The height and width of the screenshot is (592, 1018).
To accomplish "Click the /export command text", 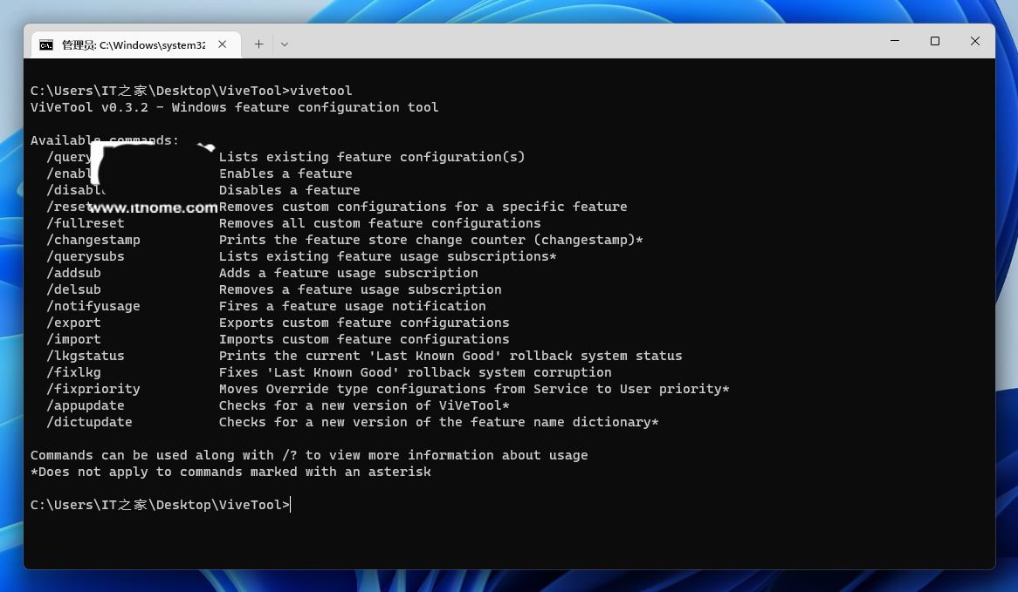I will click(x=73, y=323).
